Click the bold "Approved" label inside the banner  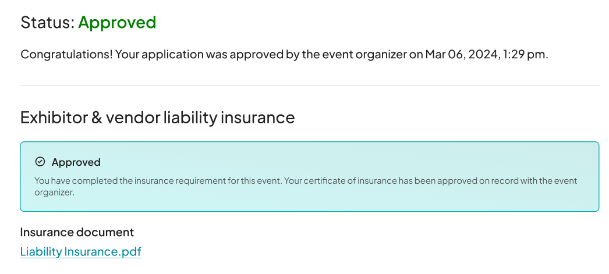click(x=76, y=162)
